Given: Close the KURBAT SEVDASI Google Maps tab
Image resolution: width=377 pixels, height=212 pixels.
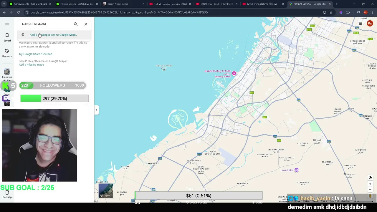Looking at the screenshot, I should coord(330,4).
